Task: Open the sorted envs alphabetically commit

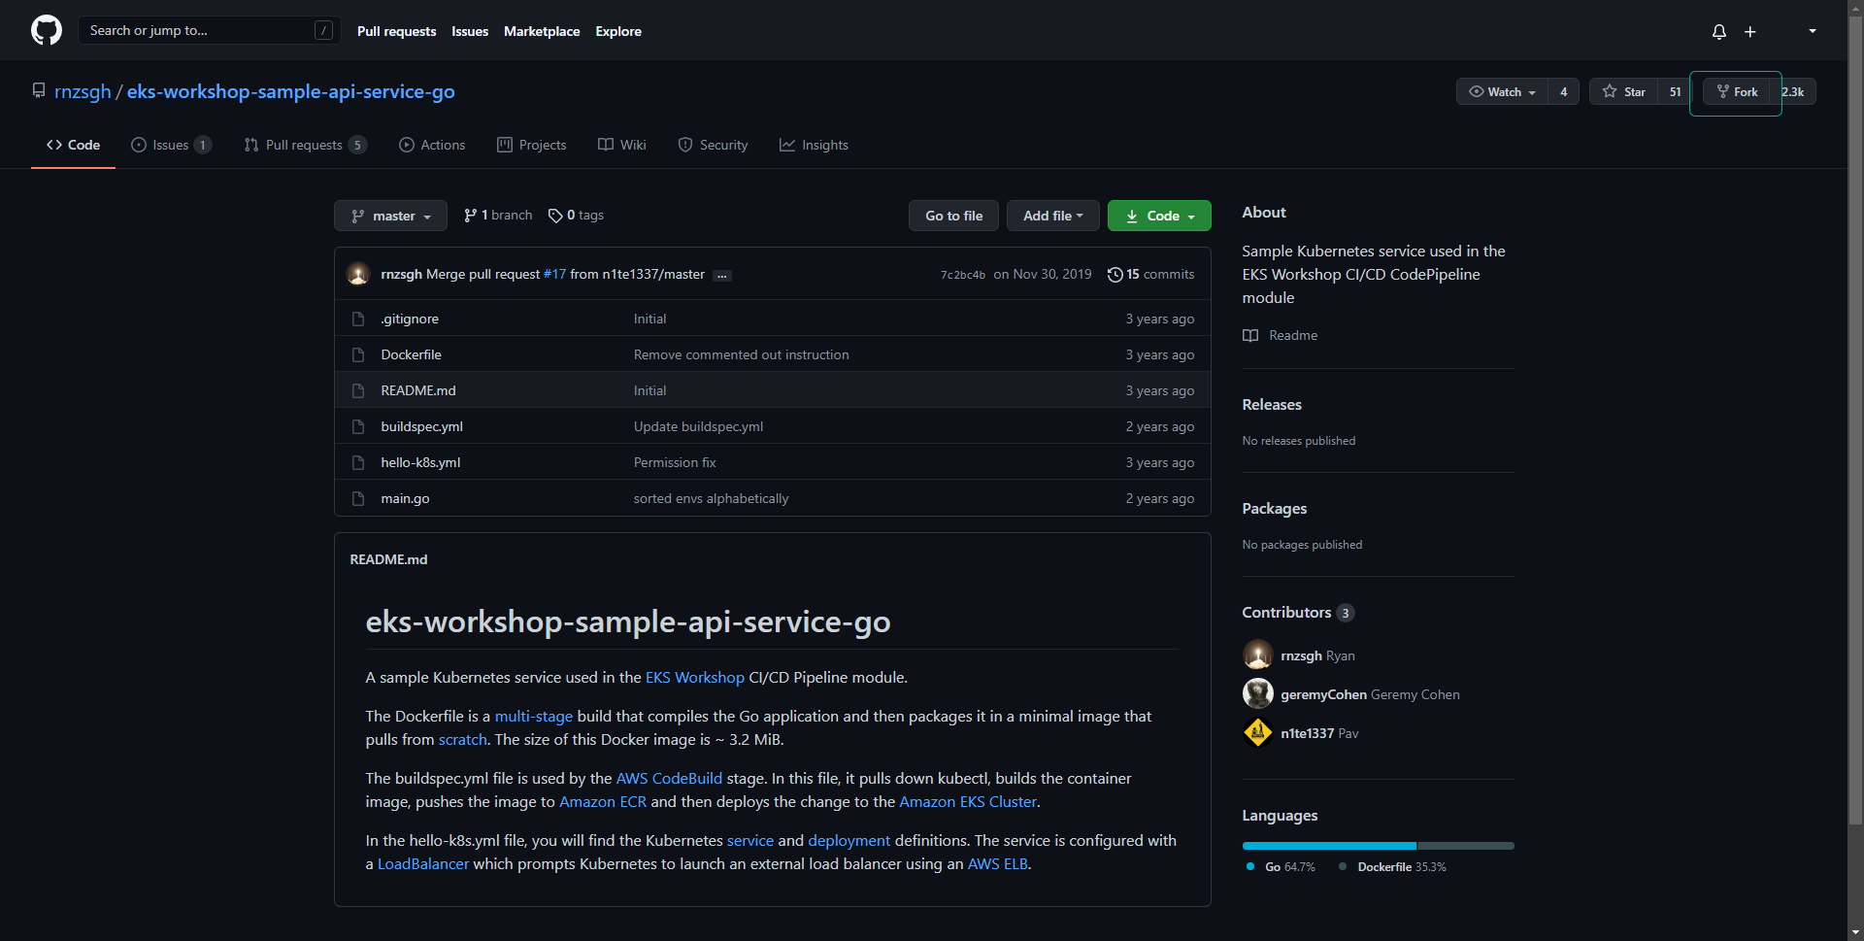Action: pos(711,498)
